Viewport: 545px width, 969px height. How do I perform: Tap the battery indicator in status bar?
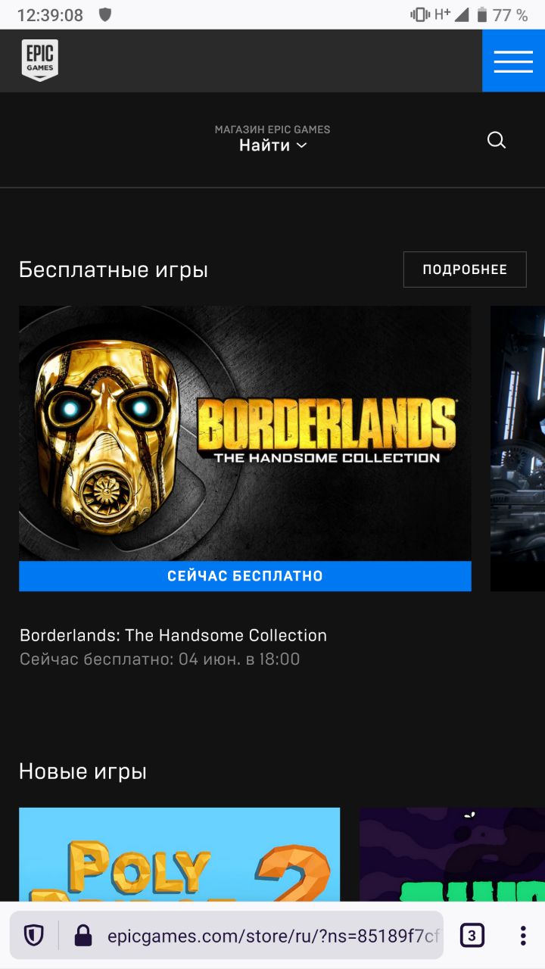point(481,14)
